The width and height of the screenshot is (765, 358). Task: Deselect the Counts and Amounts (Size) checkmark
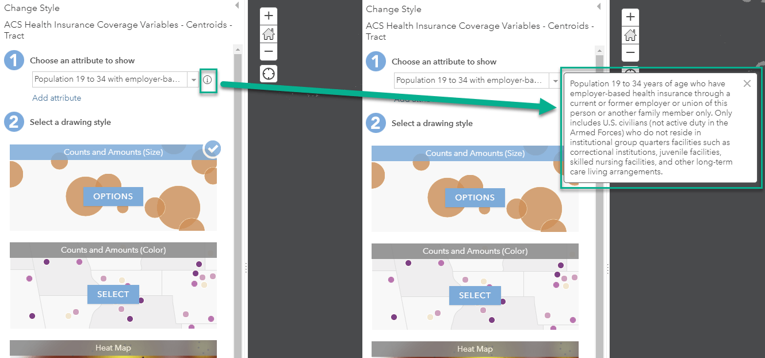click(x=212, y=148)
